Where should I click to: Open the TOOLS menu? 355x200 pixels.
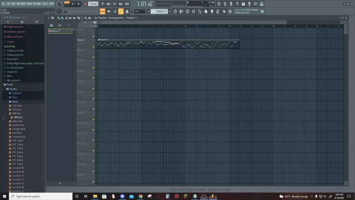tap(45, 4)
